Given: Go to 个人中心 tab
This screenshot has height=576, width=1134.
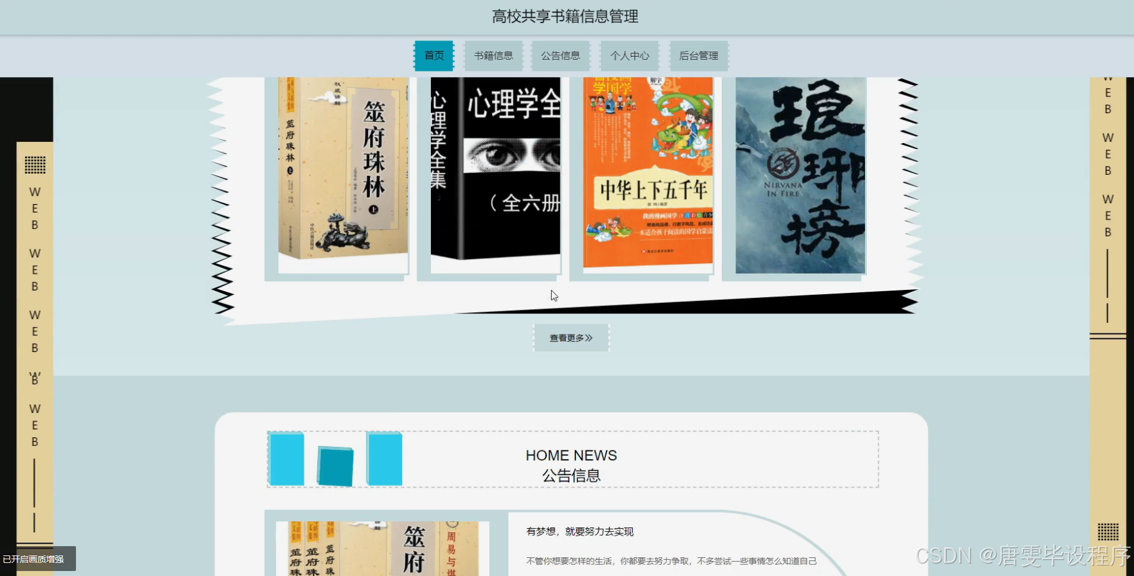Looking at the screenshot, I should [630, 56].
